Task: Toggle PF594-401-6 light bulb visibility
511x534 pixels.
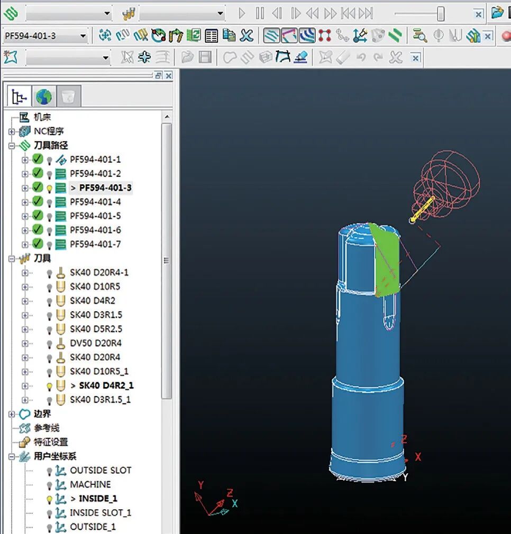Action: tap(50, 231)
